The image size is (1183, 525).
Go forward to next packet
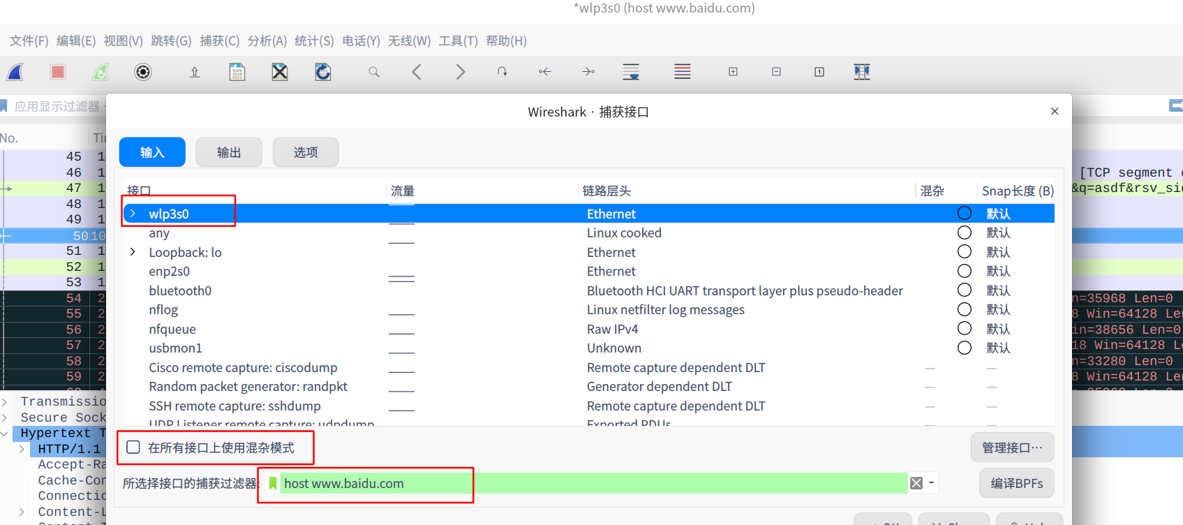pyautogui.click(x=460, y=72)
